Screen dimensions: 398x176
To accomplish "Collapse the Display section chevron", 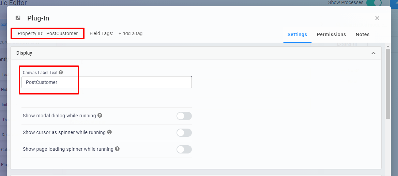I will point(373,53).
